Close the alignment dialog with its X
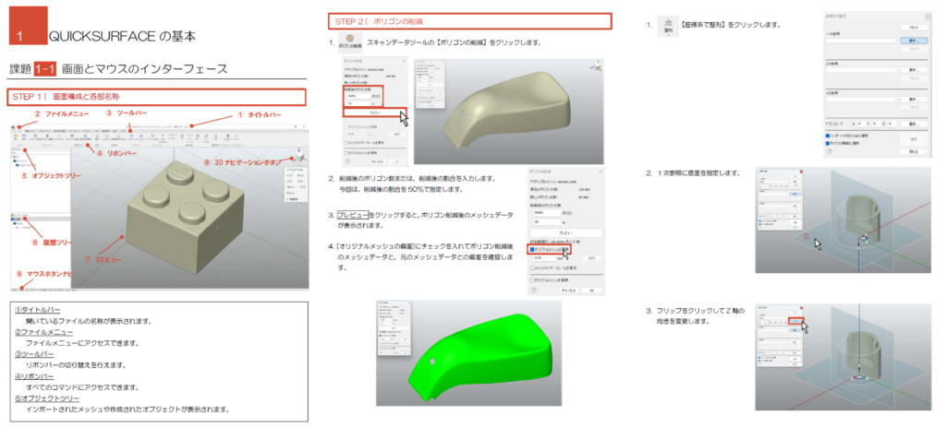The width and height of the screenshot is (946, 427). pos(928,17)
